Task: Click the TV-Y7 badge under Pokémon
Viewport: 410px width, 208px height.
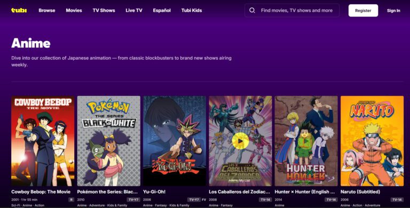Action: click(133, 199)
